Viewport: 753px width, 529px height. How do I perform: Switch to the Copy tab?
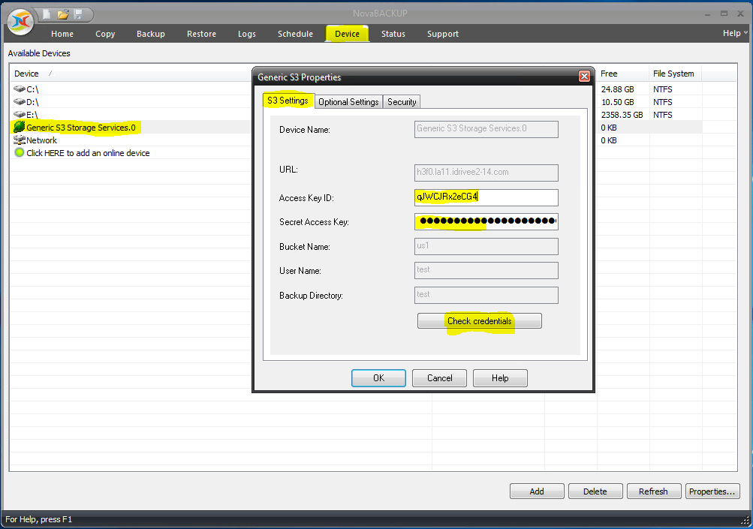[105, 34]
